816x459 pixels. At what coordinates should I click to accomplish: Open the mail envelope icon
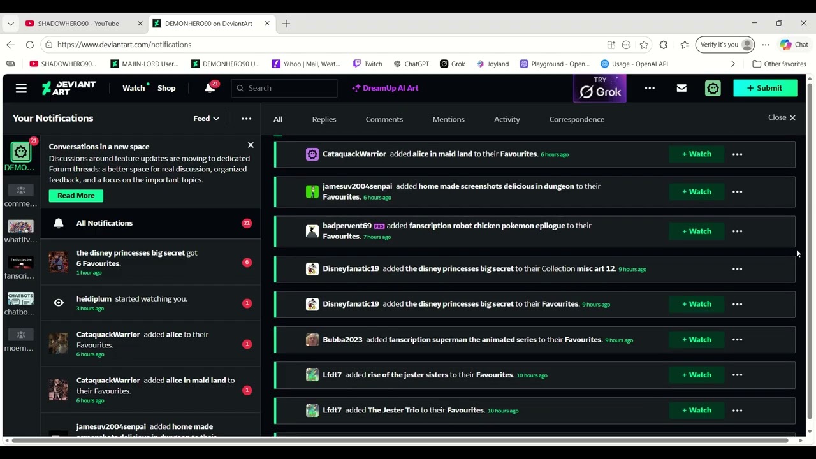(x=681, y=88)
